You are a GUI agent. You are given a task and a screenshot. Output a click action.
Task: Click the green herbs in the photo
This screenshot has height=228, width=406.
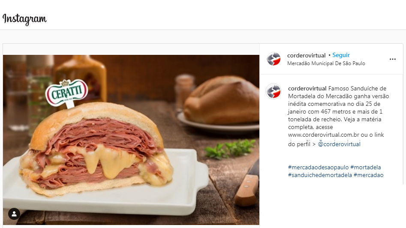click(229, 148)
